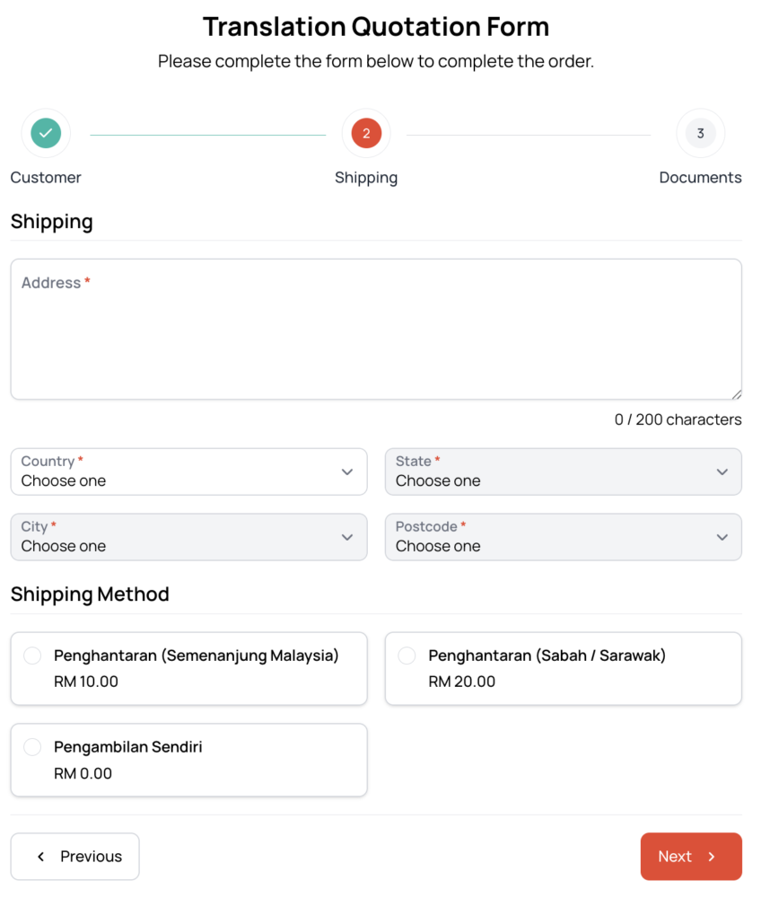Click the Address textarea resize handle
Screen dimensions: 761x898
[736, 393]
